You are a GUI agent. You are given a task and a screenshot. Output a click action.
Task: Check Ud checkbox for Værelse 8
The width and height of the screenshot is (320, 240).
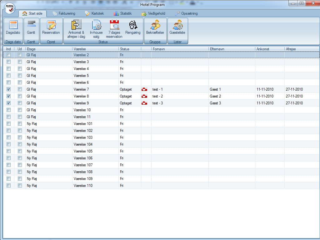(x=20, y=96)
